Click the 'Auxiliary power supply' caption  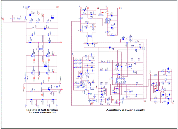tap(126, 110)
